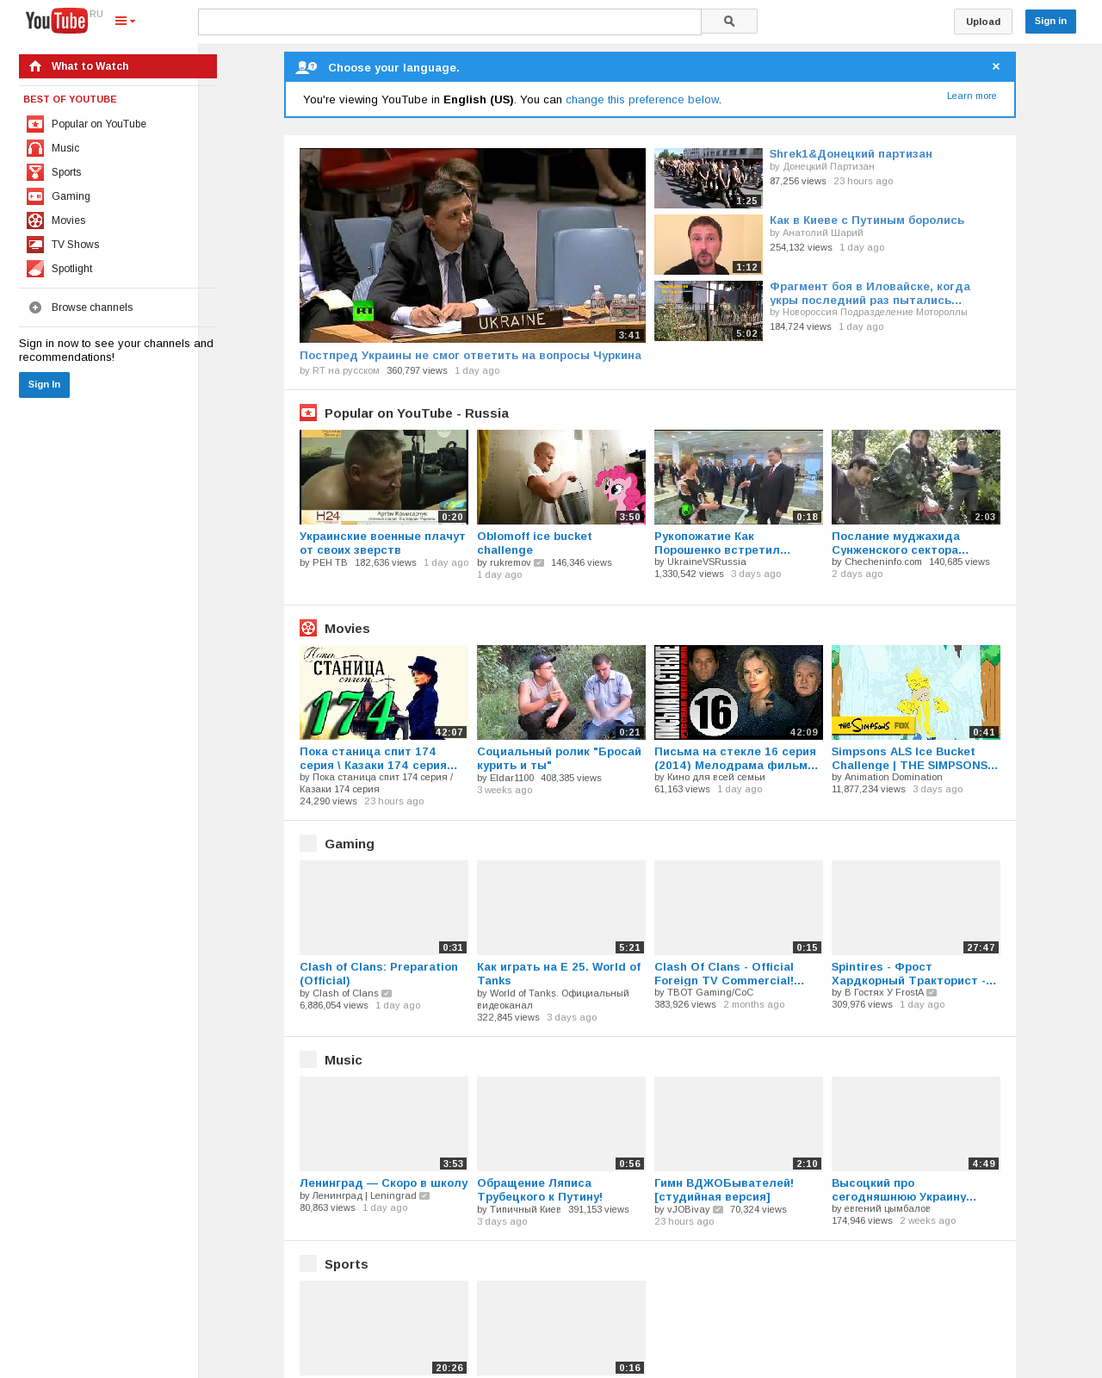Open Music headphones sidebar icon
This screenshot has height=1378, width=1102.
(35, 148)
